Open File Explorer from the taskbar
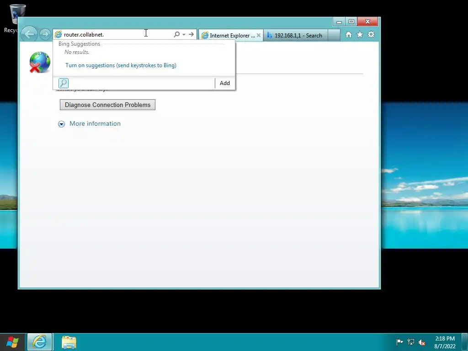The width and height of the screenshot is (468, 351). click(x=69, y=342)
